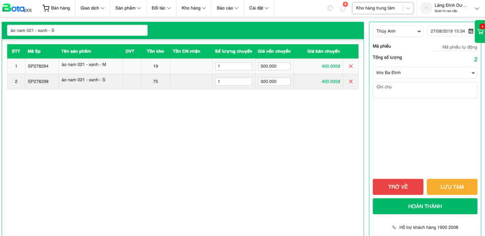Screen dimensions: 485x236
Task: Expand the user account chevron
Action: tap(477, 8)
